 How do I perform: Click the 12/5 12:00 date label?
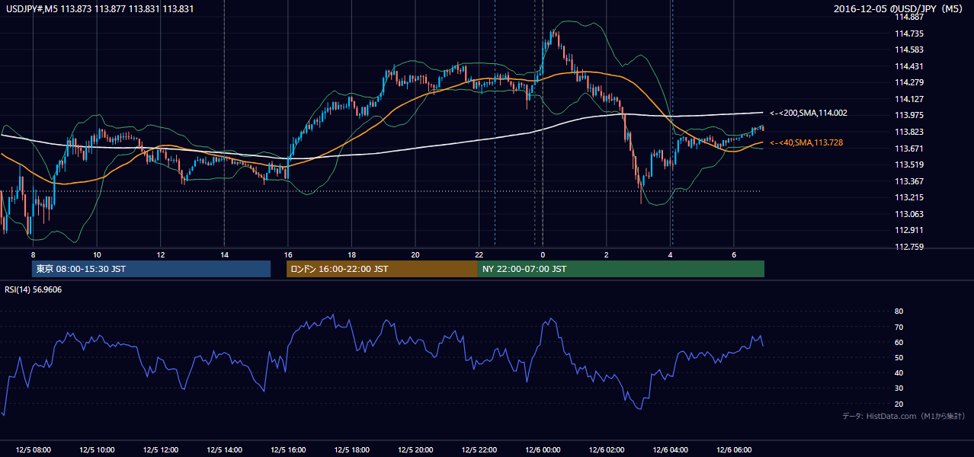coord(161,450)
